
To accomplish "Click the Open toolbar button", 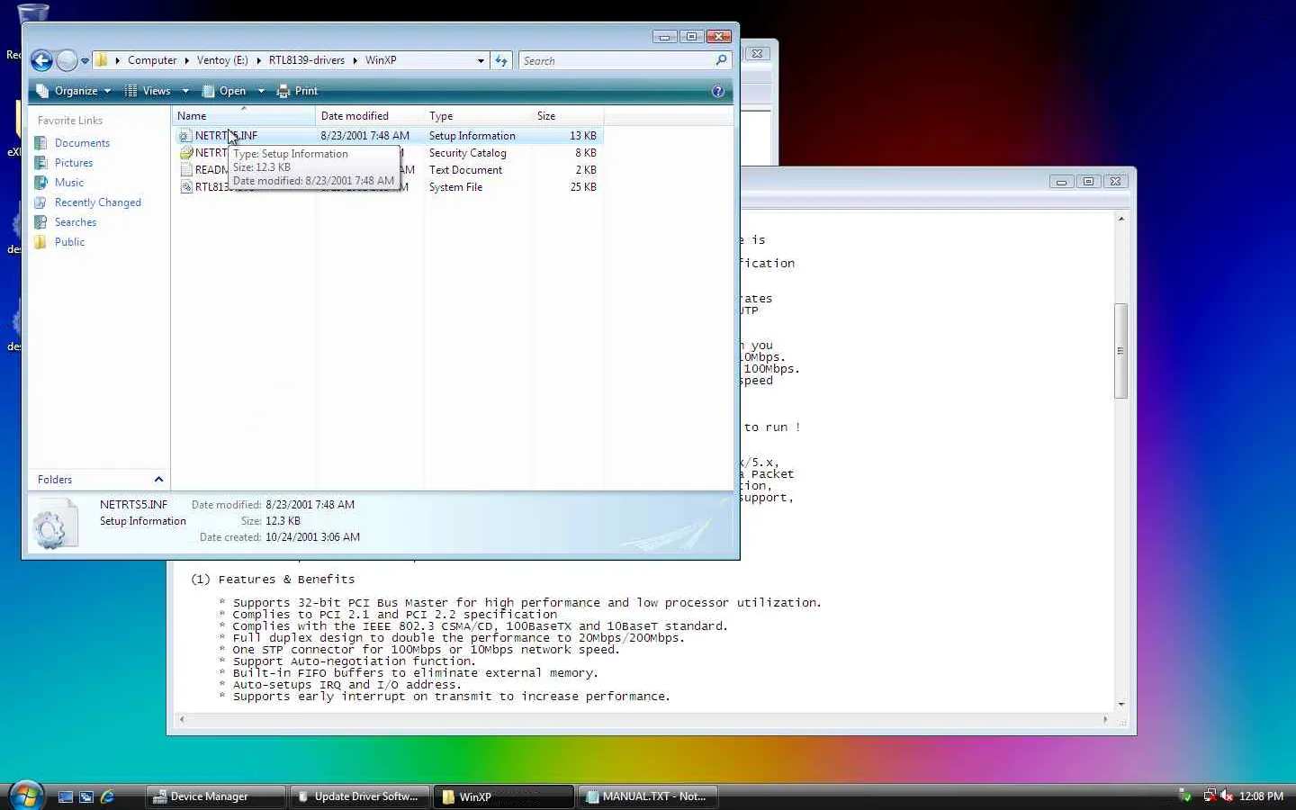I will pos(224,91).
